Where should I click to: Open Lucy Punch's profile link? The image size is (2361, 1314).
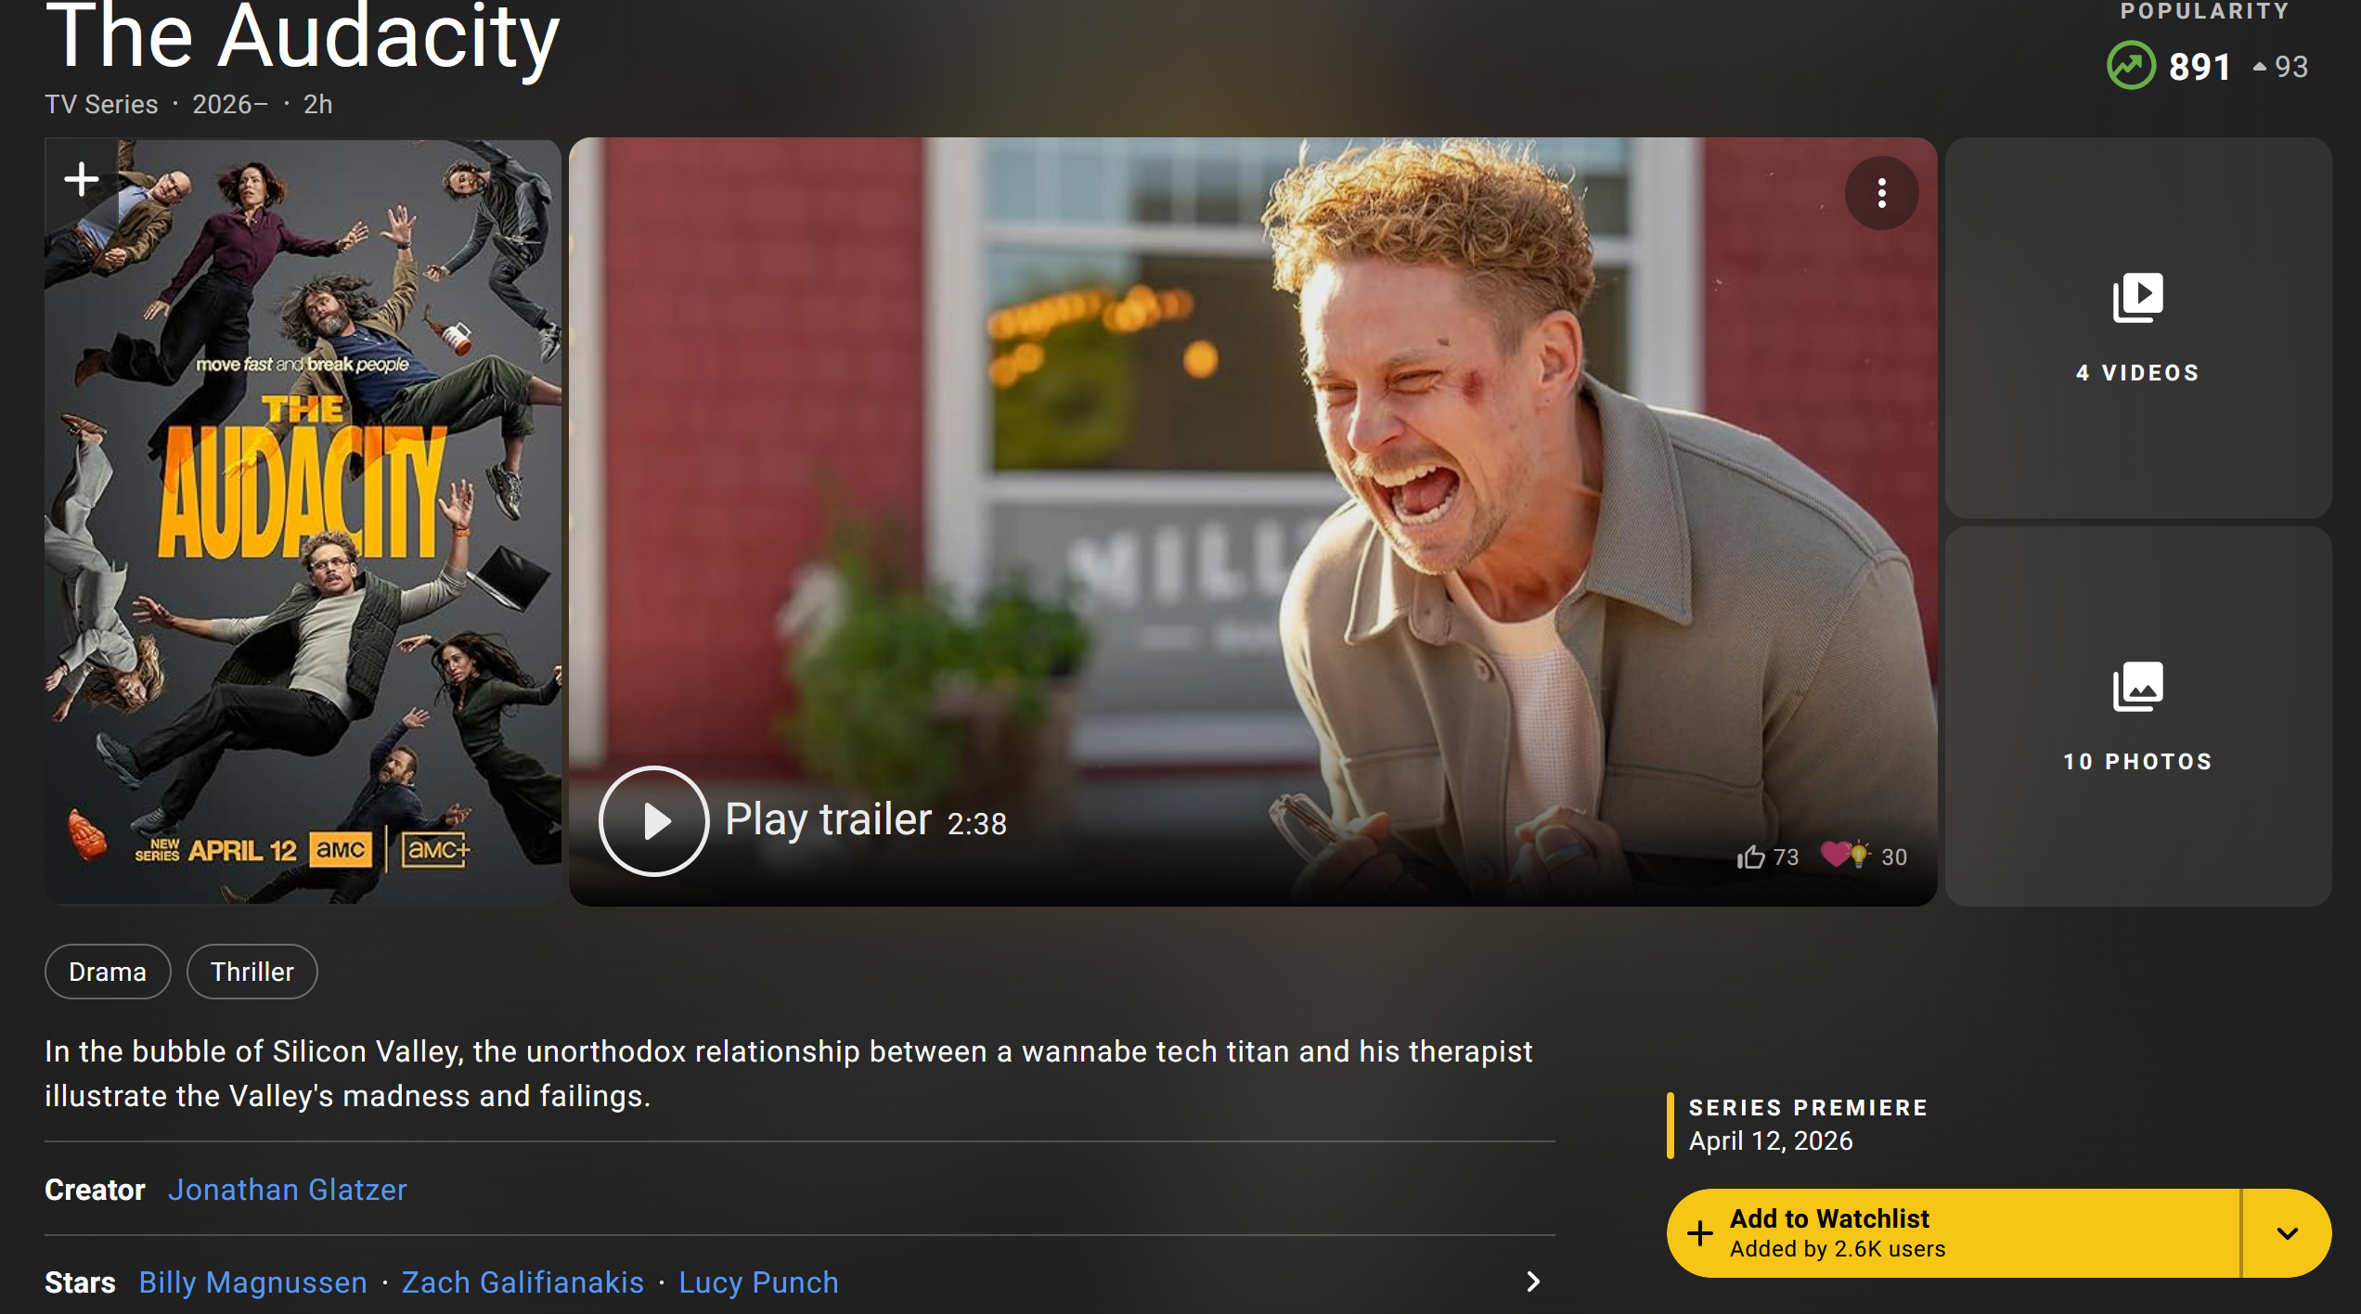click(x=758, y=1282)
